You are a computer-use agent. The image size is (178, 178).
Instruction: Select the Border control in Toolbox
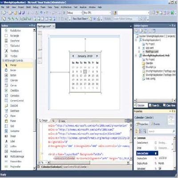click(x=13, y=70)
